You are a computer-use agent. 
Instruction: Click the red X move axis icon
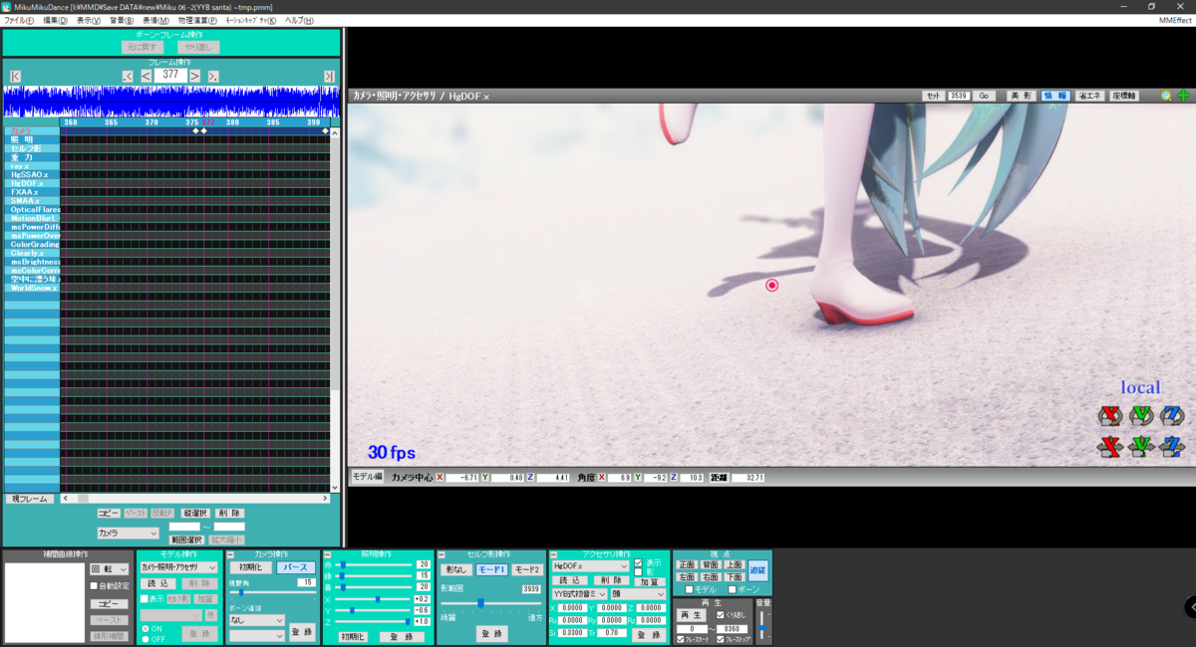coord(1109,446)
